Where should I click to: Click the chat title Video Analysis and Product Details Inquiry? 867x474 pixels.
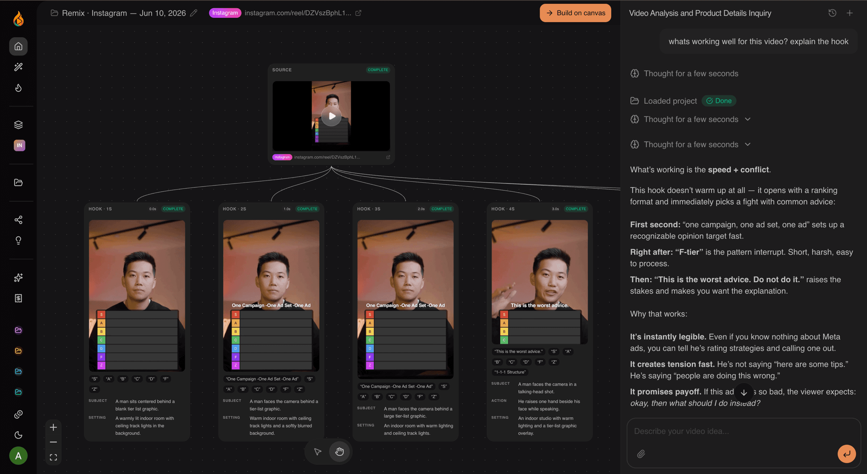700,13
